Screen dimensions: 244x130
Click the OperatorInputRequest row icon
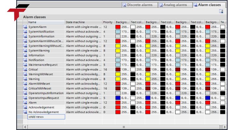click(x=25, y=98)
